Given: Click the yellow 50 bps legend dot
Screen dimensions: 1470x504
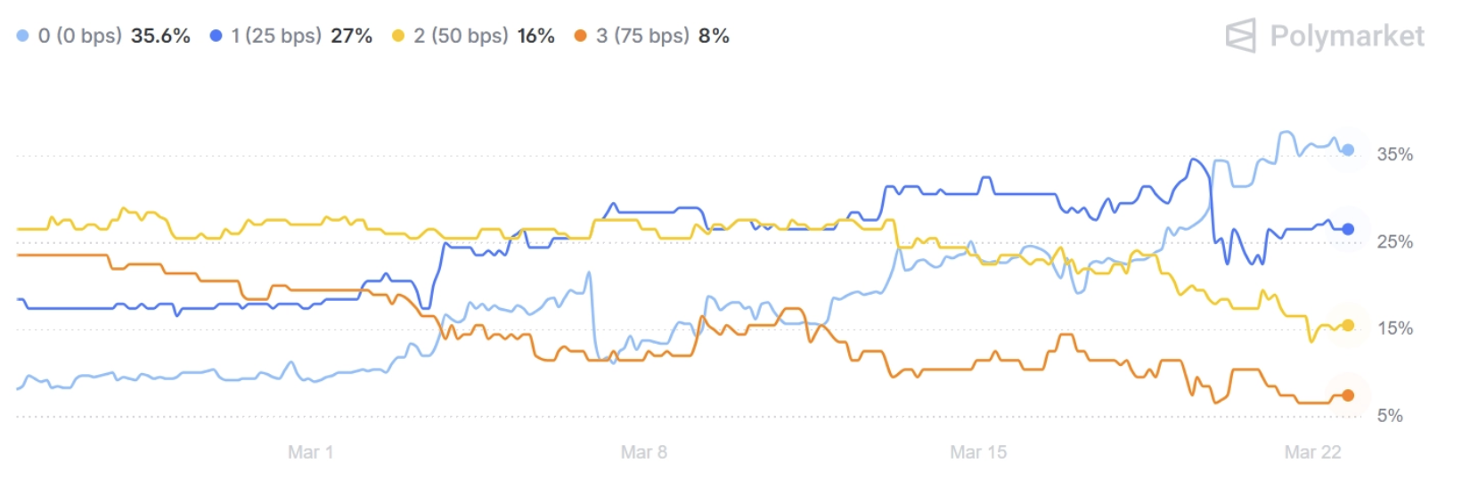Looking at the screenshot, I should (398, 36).
